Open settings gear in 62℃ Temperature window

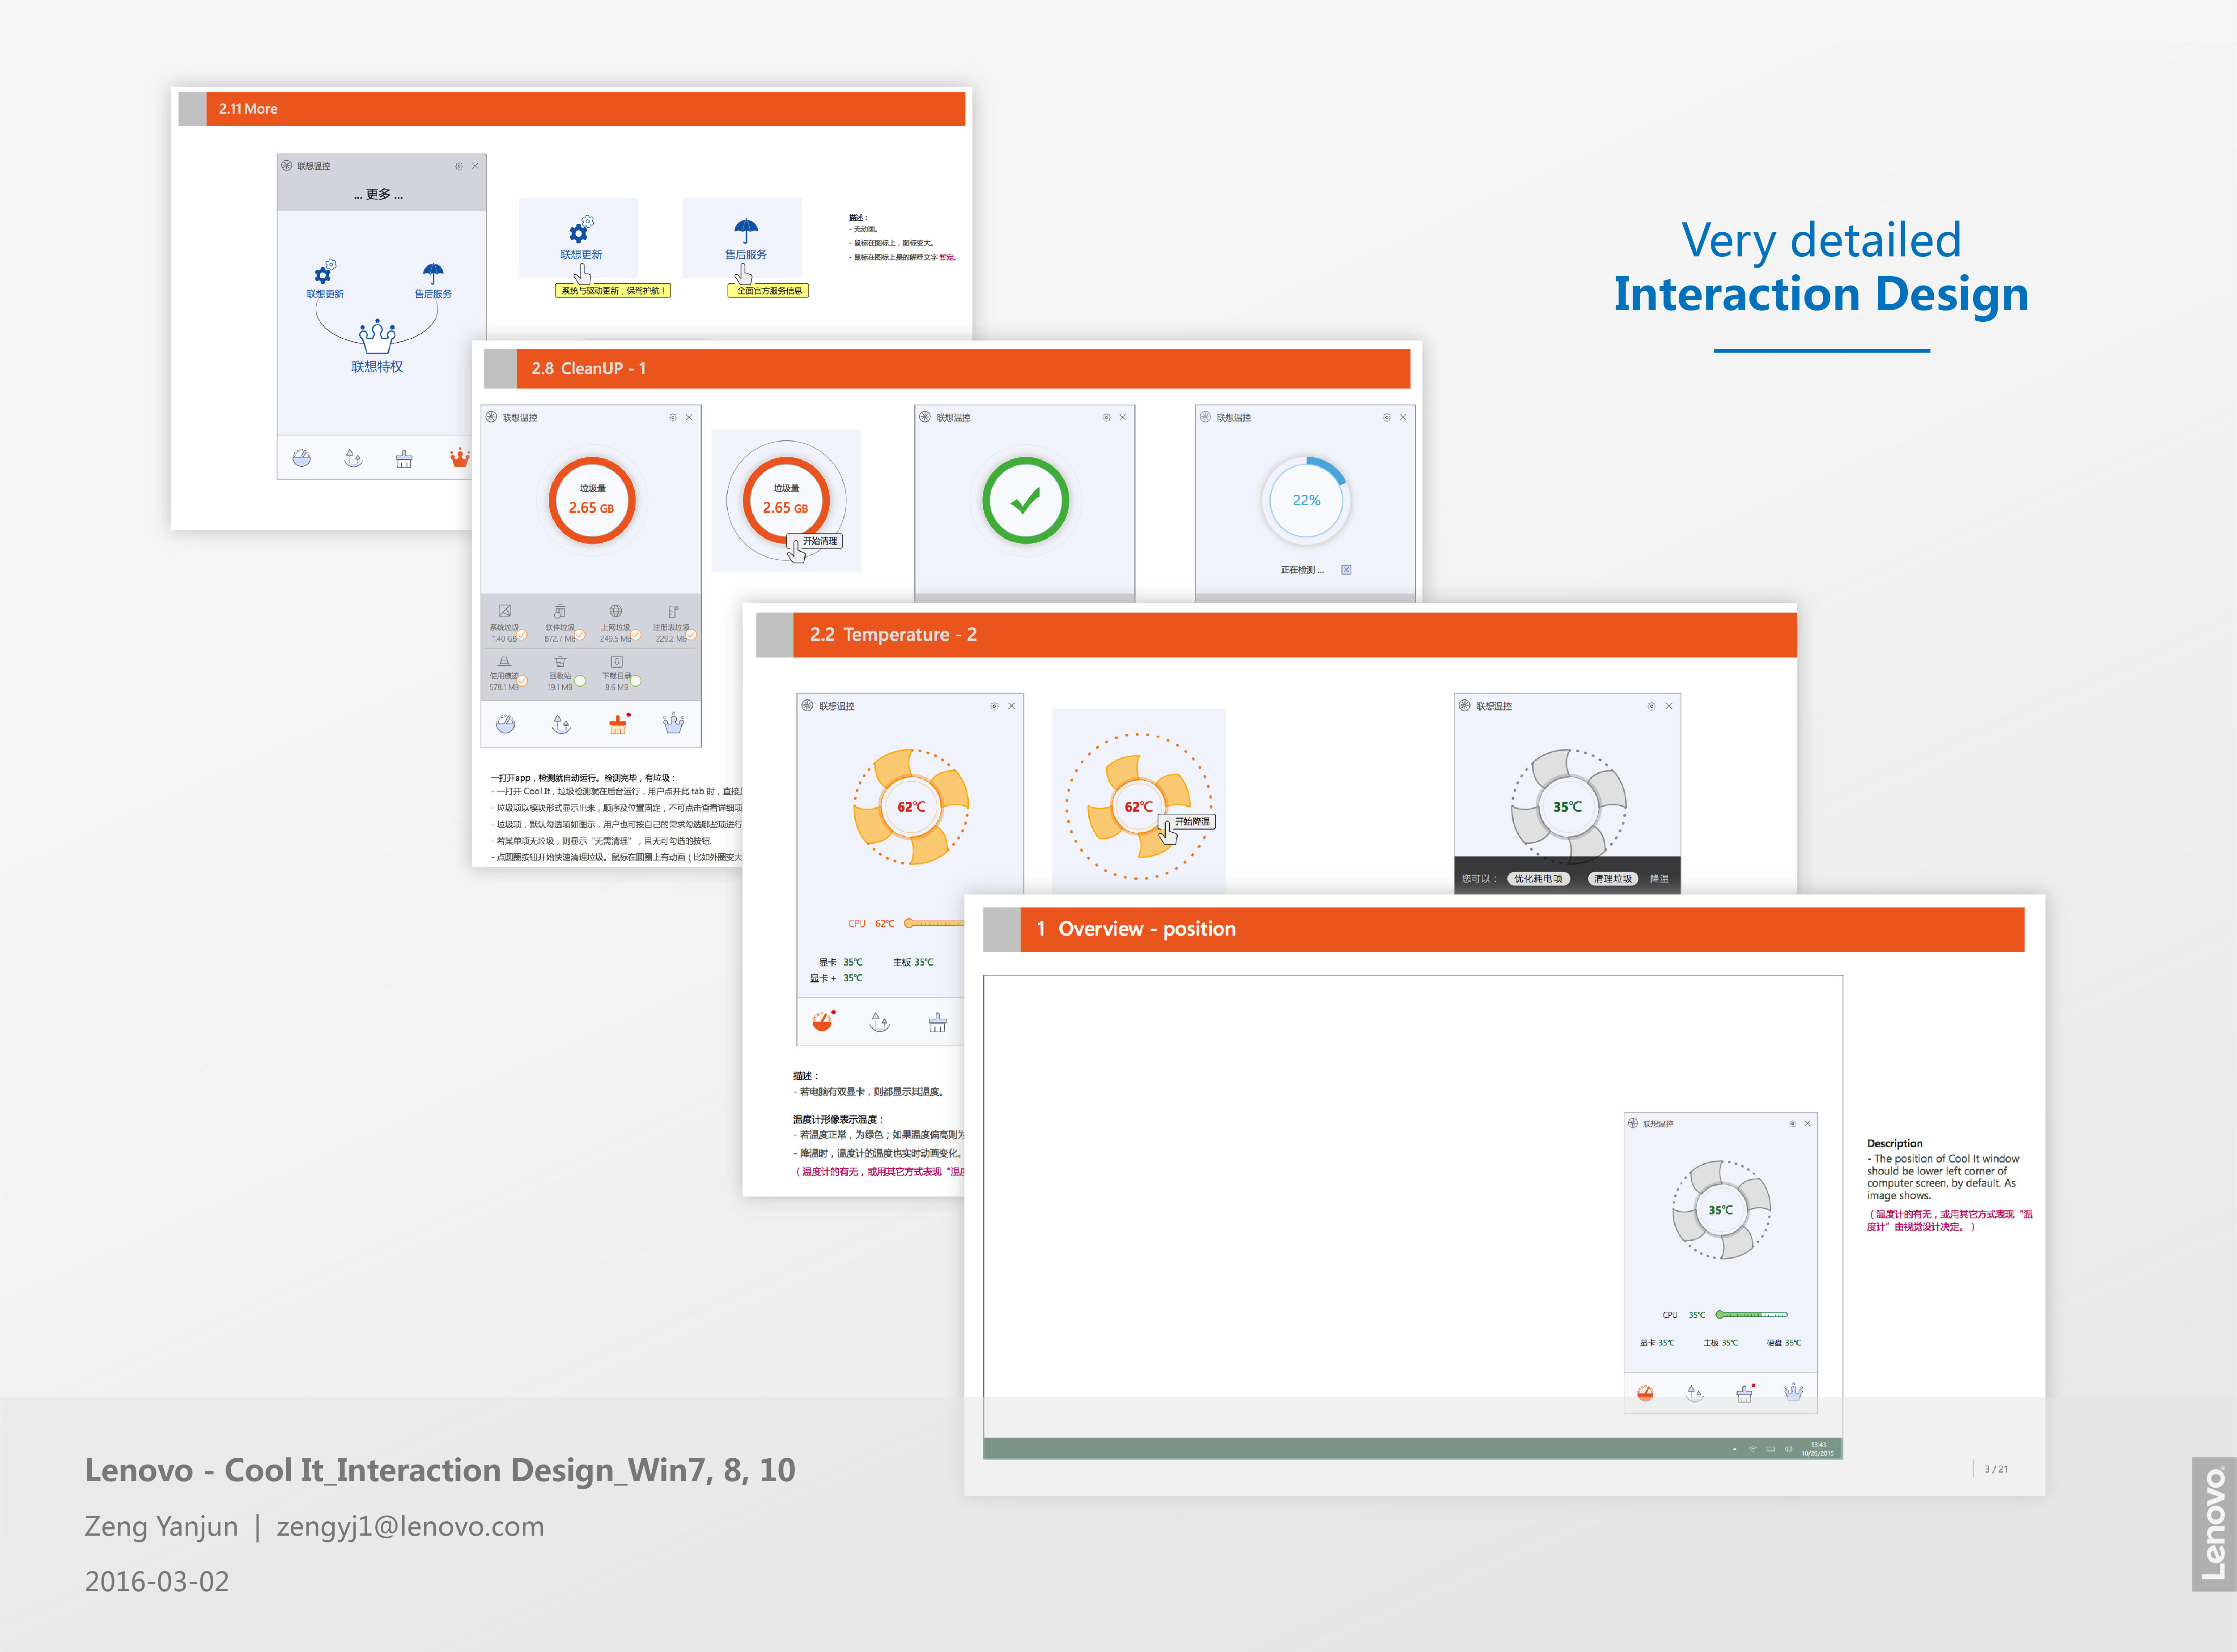993,706
